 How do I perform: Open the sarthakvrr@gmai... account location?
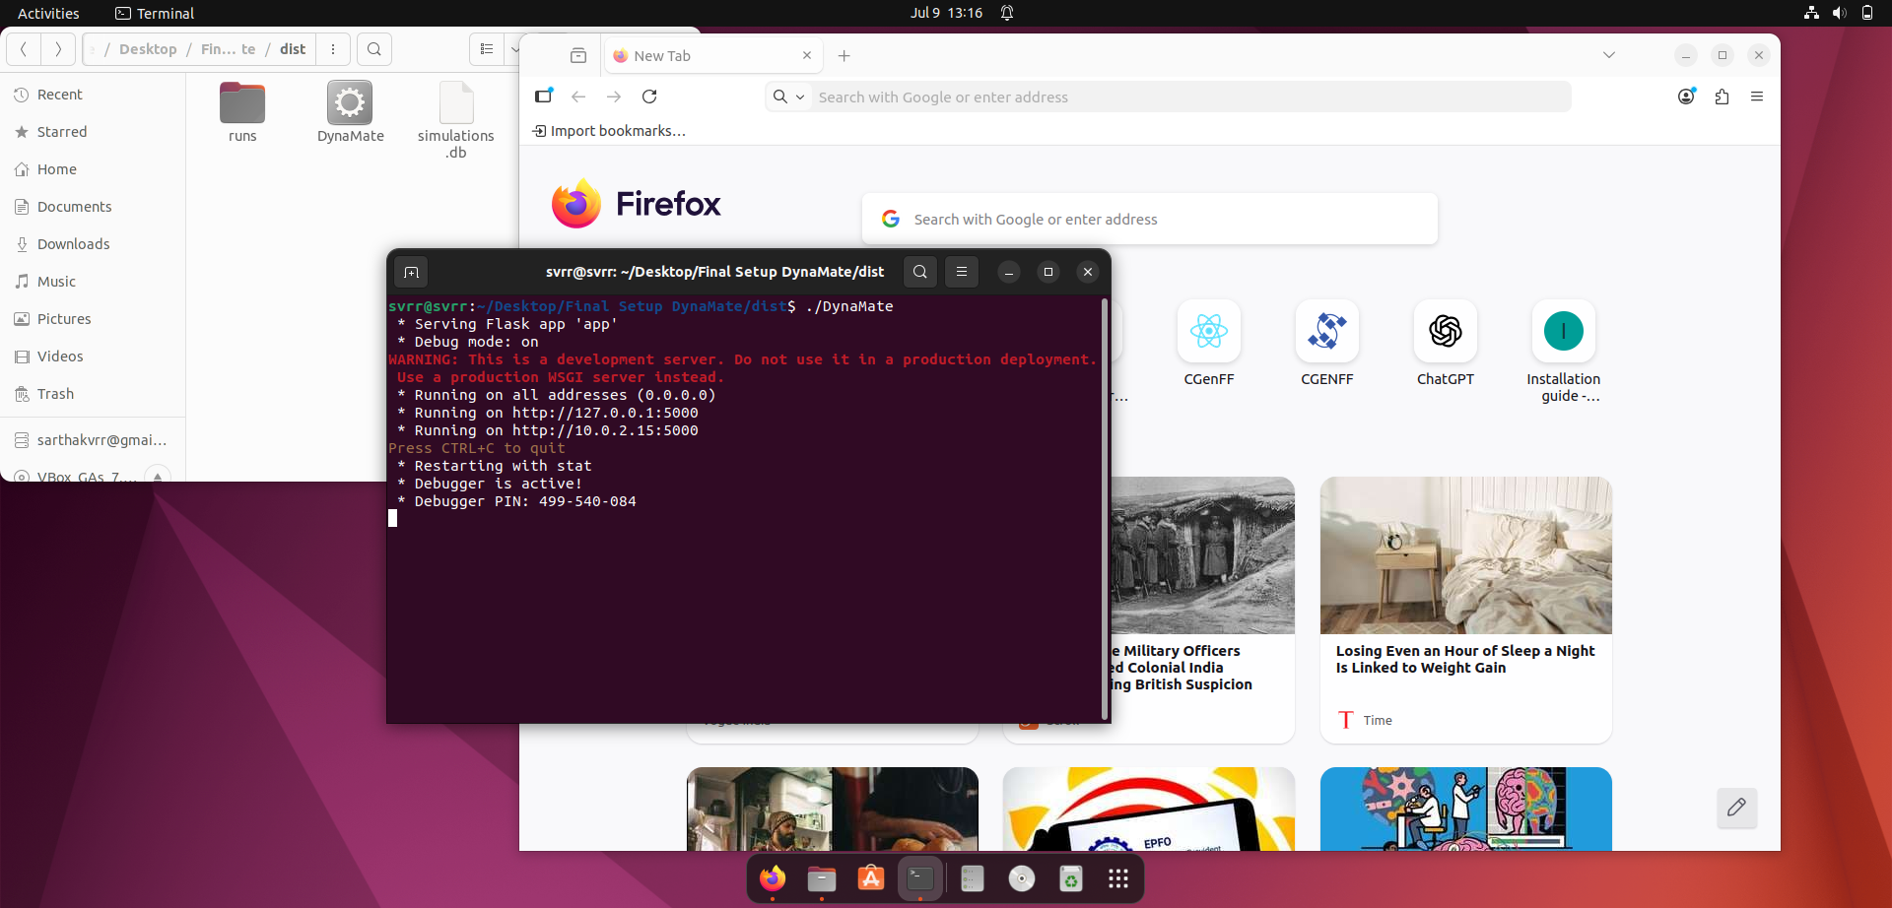pos(93,440)
